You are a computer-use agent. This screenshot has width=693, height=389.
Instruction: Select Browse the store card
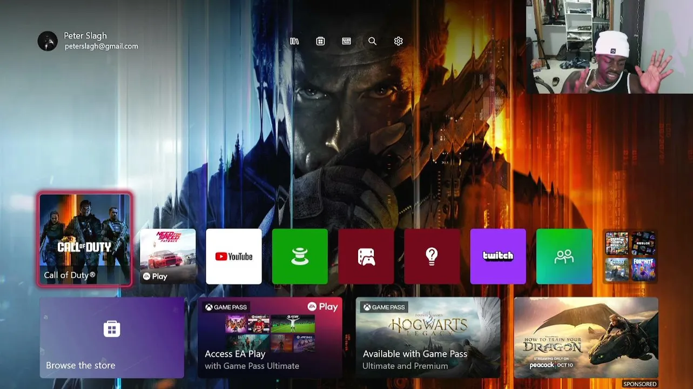(x=112, y=337)
